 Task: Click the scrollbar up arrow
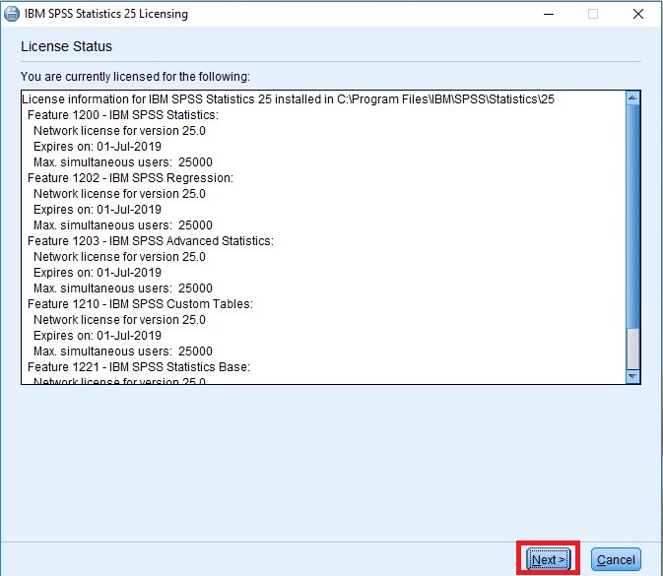(x=633, y=98)
